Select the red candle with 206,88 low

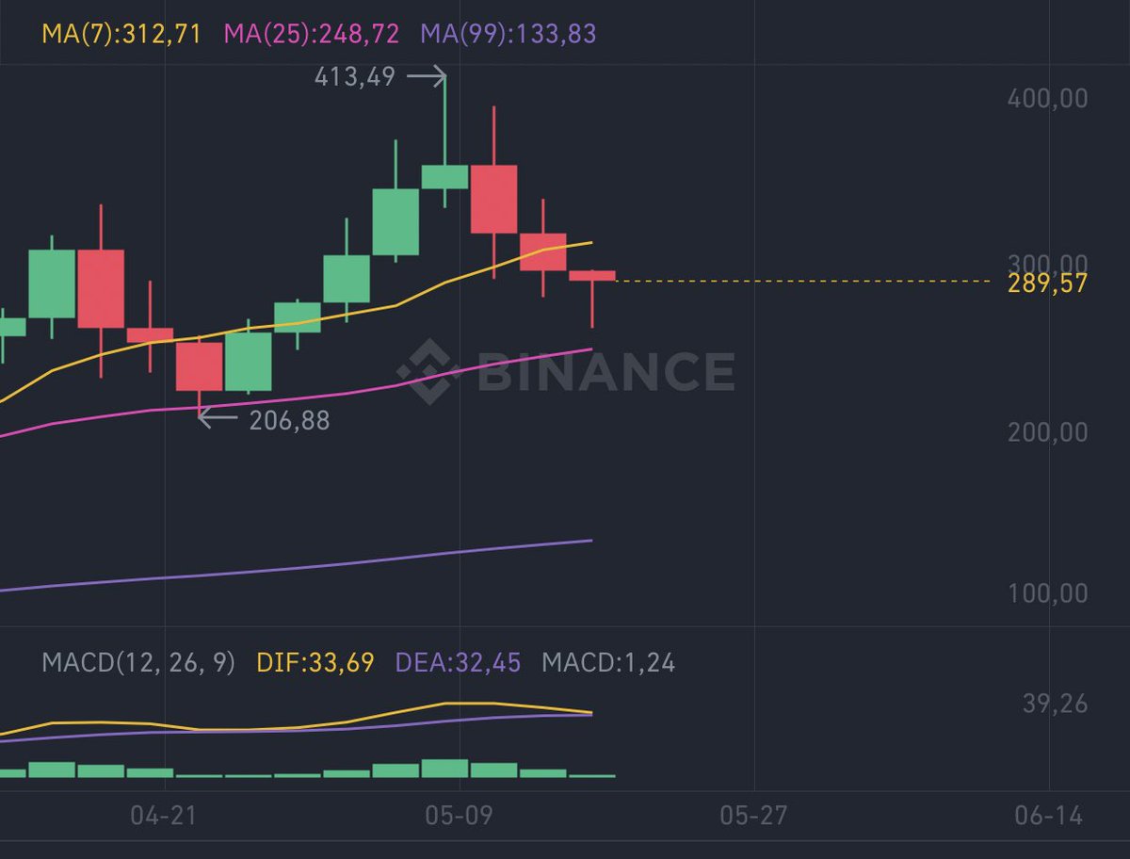point(200,366)
